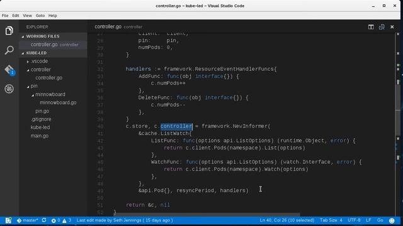Click Ln 40, Col 26 position indicator

coord(287,220)
